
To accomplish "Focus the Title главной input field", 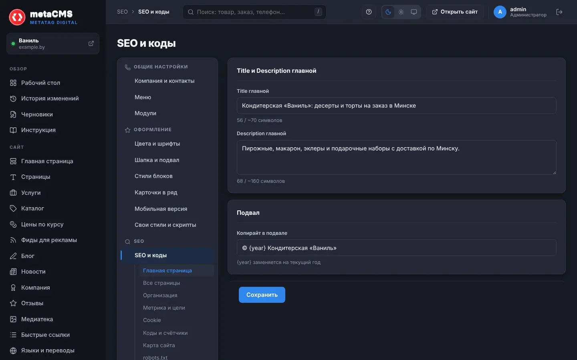I will tap(397, 106).
